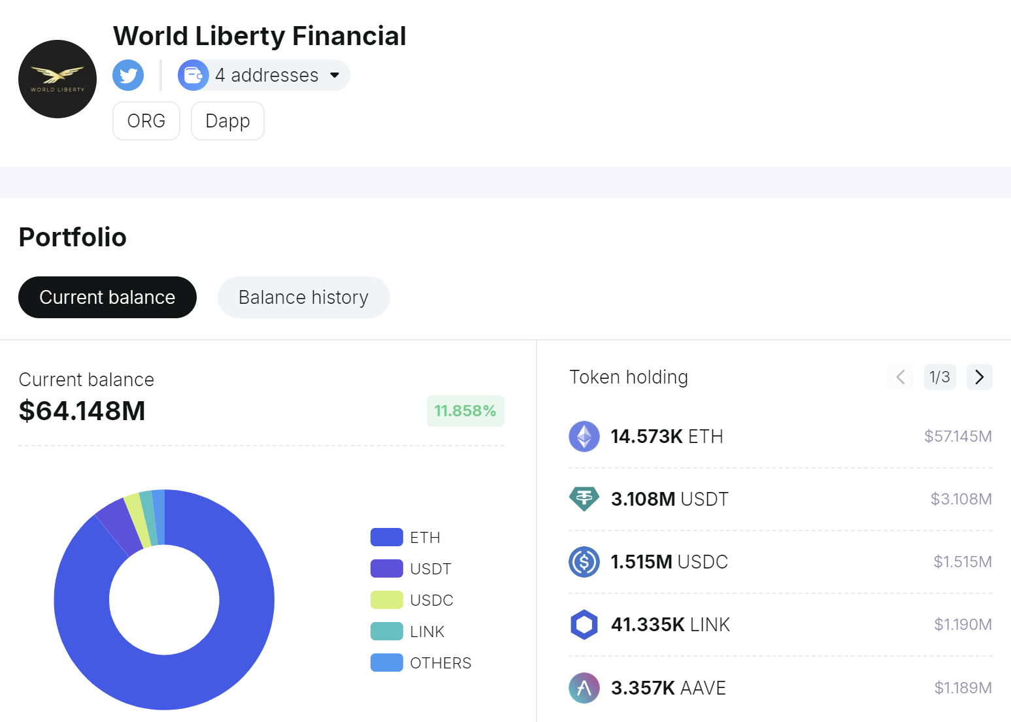Go to next token holding page
The image size is (1011, 722).
point(979,377)
